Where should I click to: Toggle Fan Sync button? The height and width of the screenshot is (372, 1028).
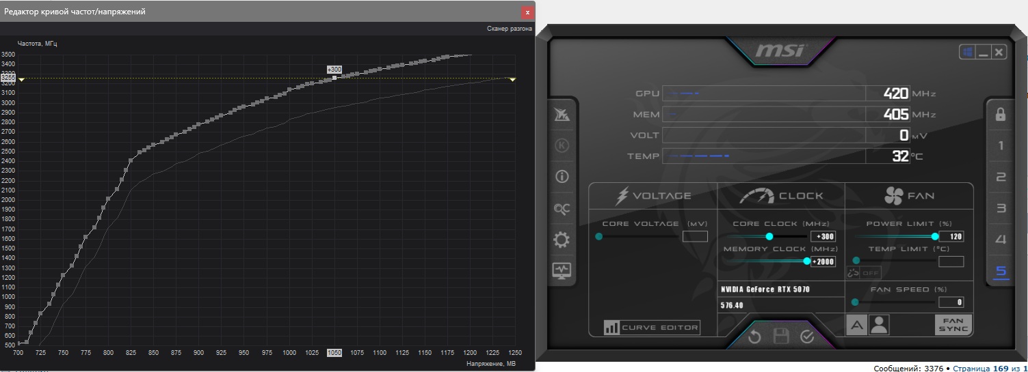click(953, 325)
